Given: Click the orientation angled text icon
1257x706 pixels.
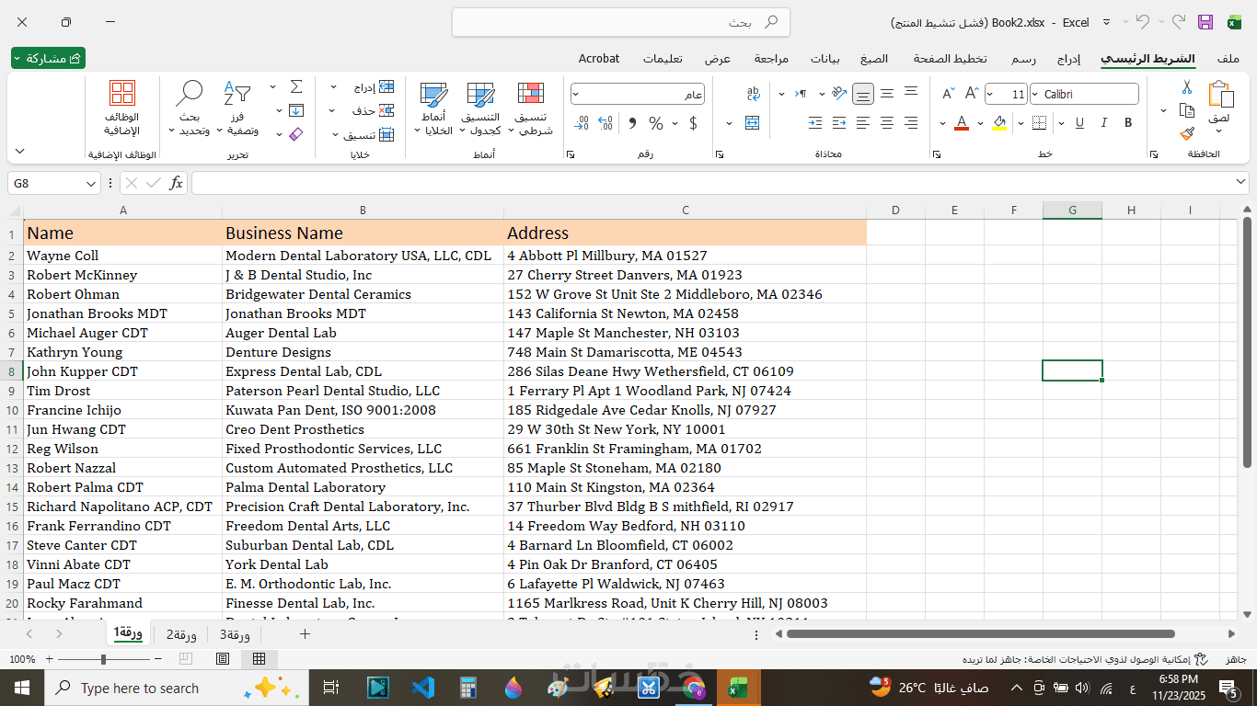Looking at the screenshot, I should [838, 93].
